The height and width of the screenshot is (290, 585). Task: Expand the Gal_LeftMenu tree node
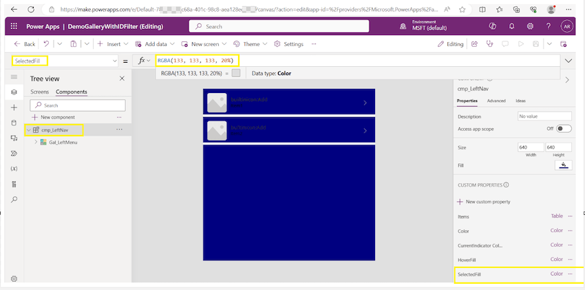36,142
